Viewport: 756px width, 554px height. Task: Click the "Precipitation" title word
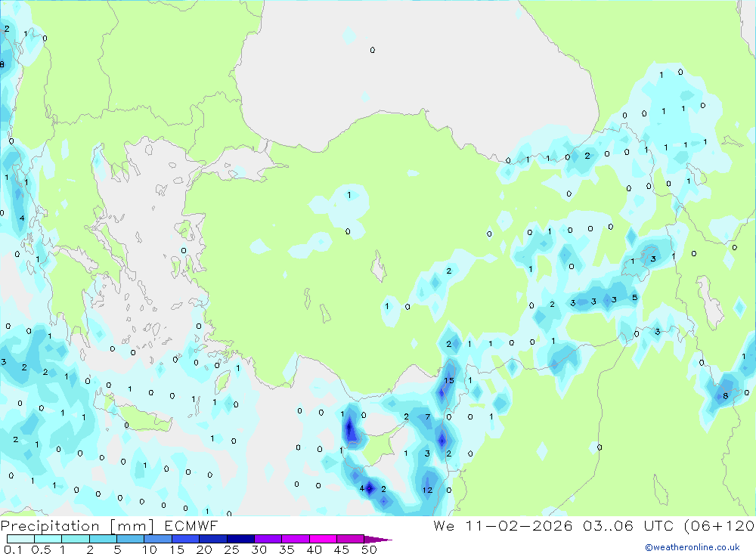tap(50, 526)
